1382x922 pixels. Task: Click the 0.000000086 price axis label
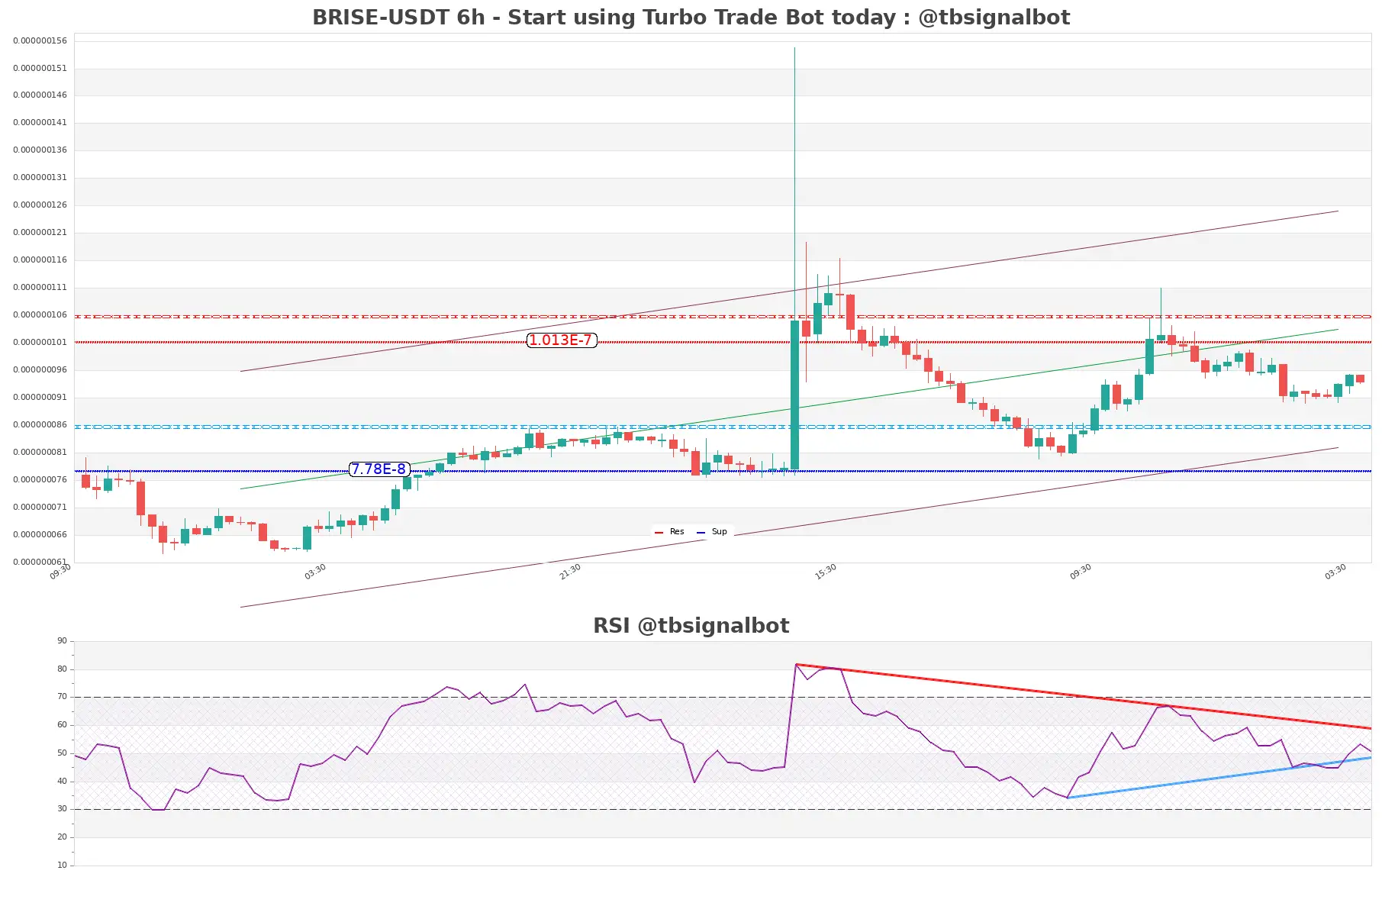[x=40, y=425]
